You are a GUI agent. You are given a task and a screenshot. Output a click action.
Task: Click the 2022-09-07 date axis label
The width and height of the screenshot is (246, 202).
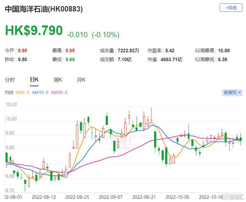(111, 197)
